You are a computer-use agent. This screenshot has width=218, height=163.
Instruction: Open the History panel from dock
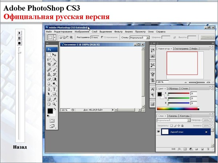pos(153,50)
